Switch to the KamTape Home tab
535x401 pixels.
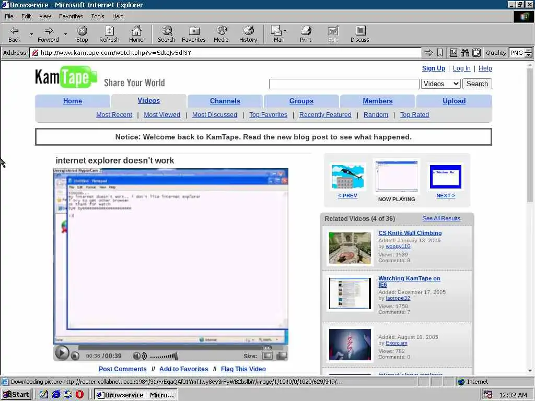click(x=73, y=101)
